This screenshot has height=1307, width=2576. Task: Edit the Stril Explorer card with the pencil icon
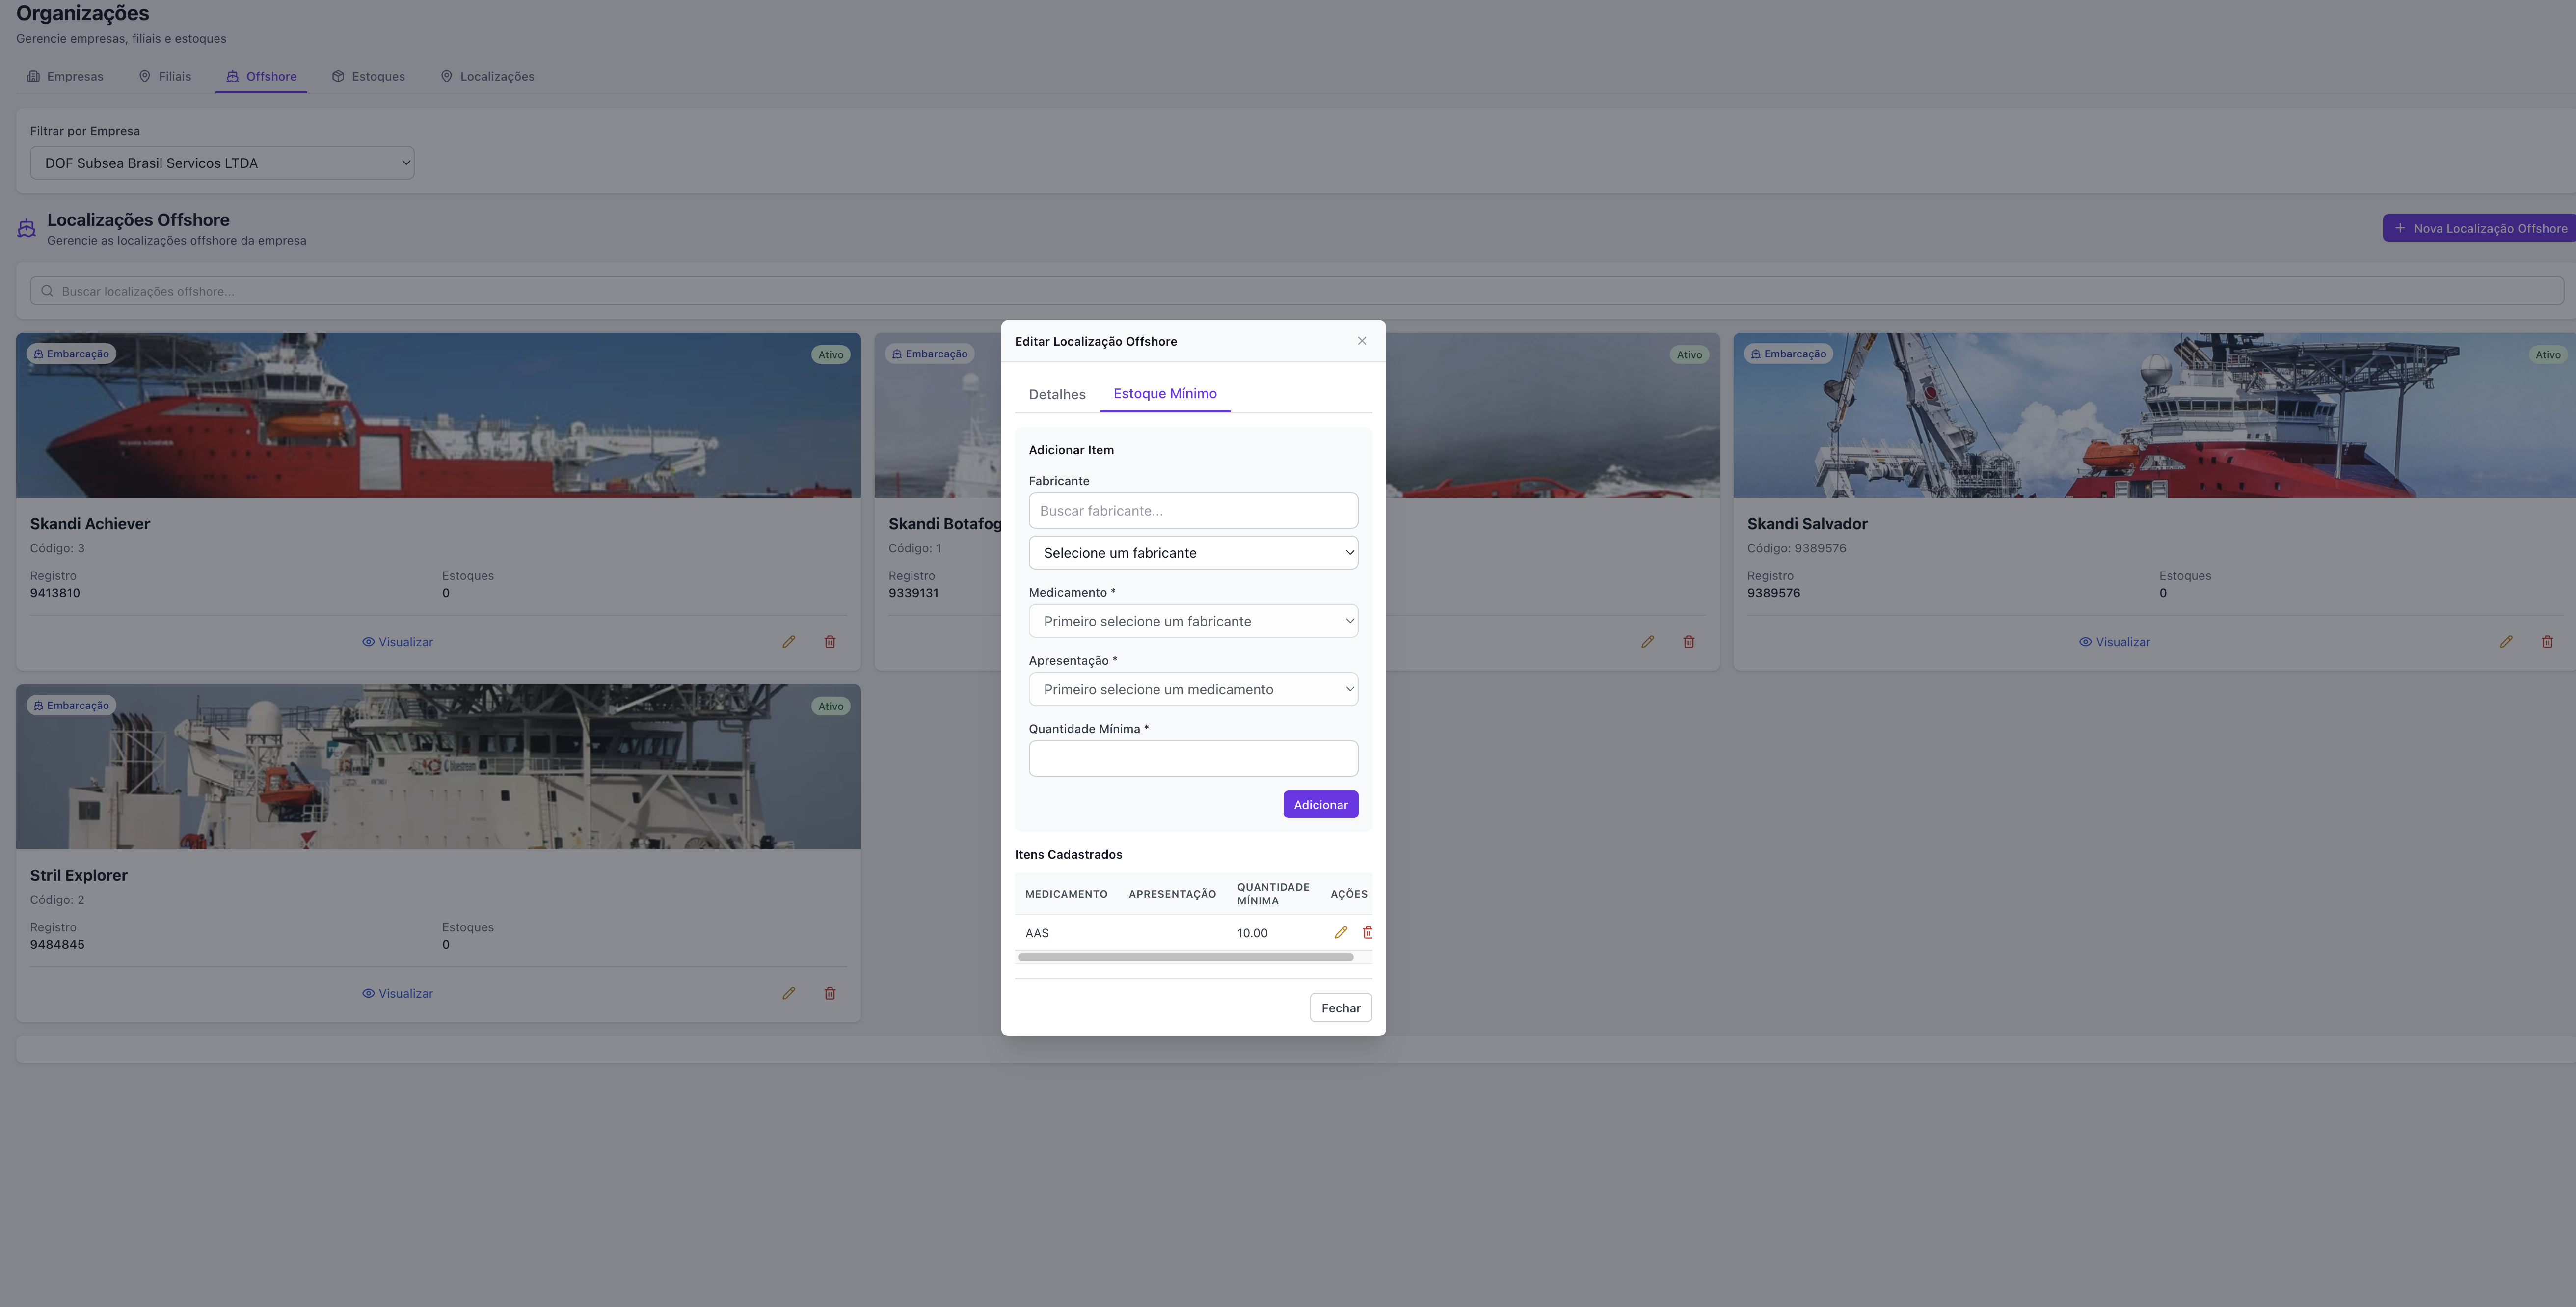pos(789,992)
